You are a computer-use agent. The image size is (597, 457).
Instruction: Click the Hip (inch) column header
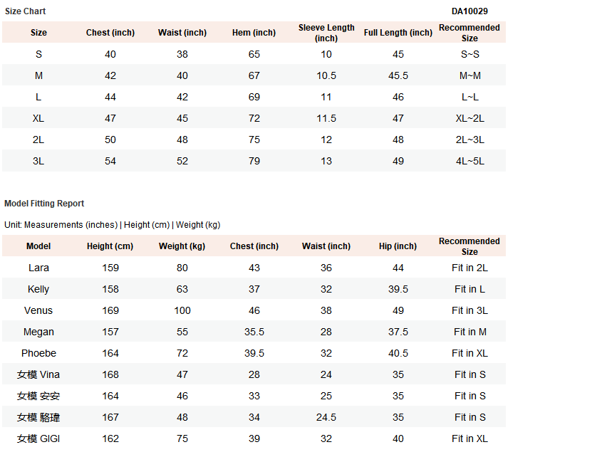398,246
